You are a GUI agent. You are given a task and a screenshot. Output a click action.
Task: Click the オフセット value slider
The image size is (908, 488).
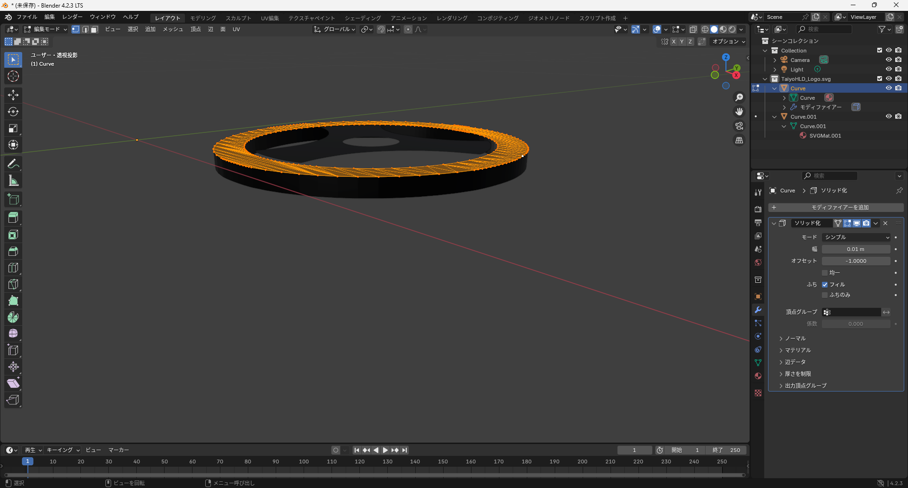(x=856, y=261)
